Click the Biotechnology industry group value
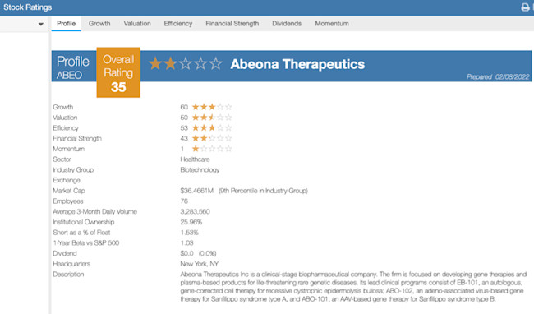534x314 pixels. click(200, 169)
